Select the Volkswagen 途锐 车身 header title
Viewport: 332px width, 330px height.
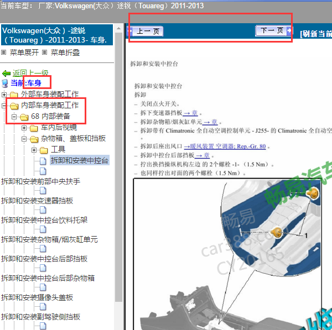pos(57,35)
